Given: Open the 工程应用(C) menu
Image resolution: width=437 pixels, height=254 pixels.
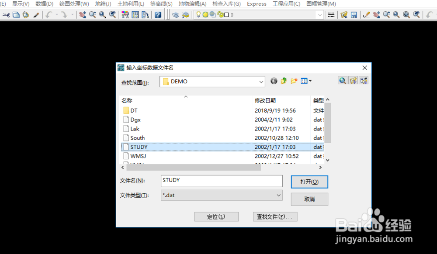Looking at the screenshot, I should point(287,4).
